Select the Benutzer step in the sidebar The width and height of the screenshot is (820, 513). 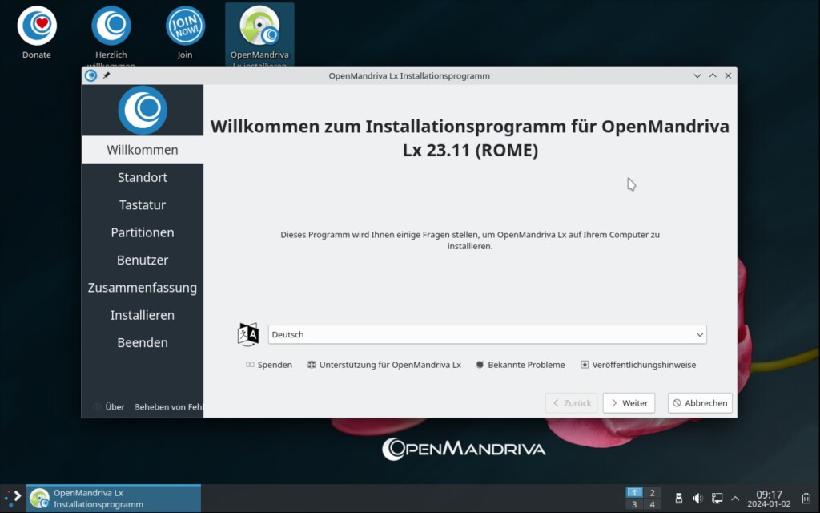pos(143,261)
